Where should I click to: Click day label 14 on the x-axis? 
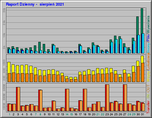click(67, 114)
